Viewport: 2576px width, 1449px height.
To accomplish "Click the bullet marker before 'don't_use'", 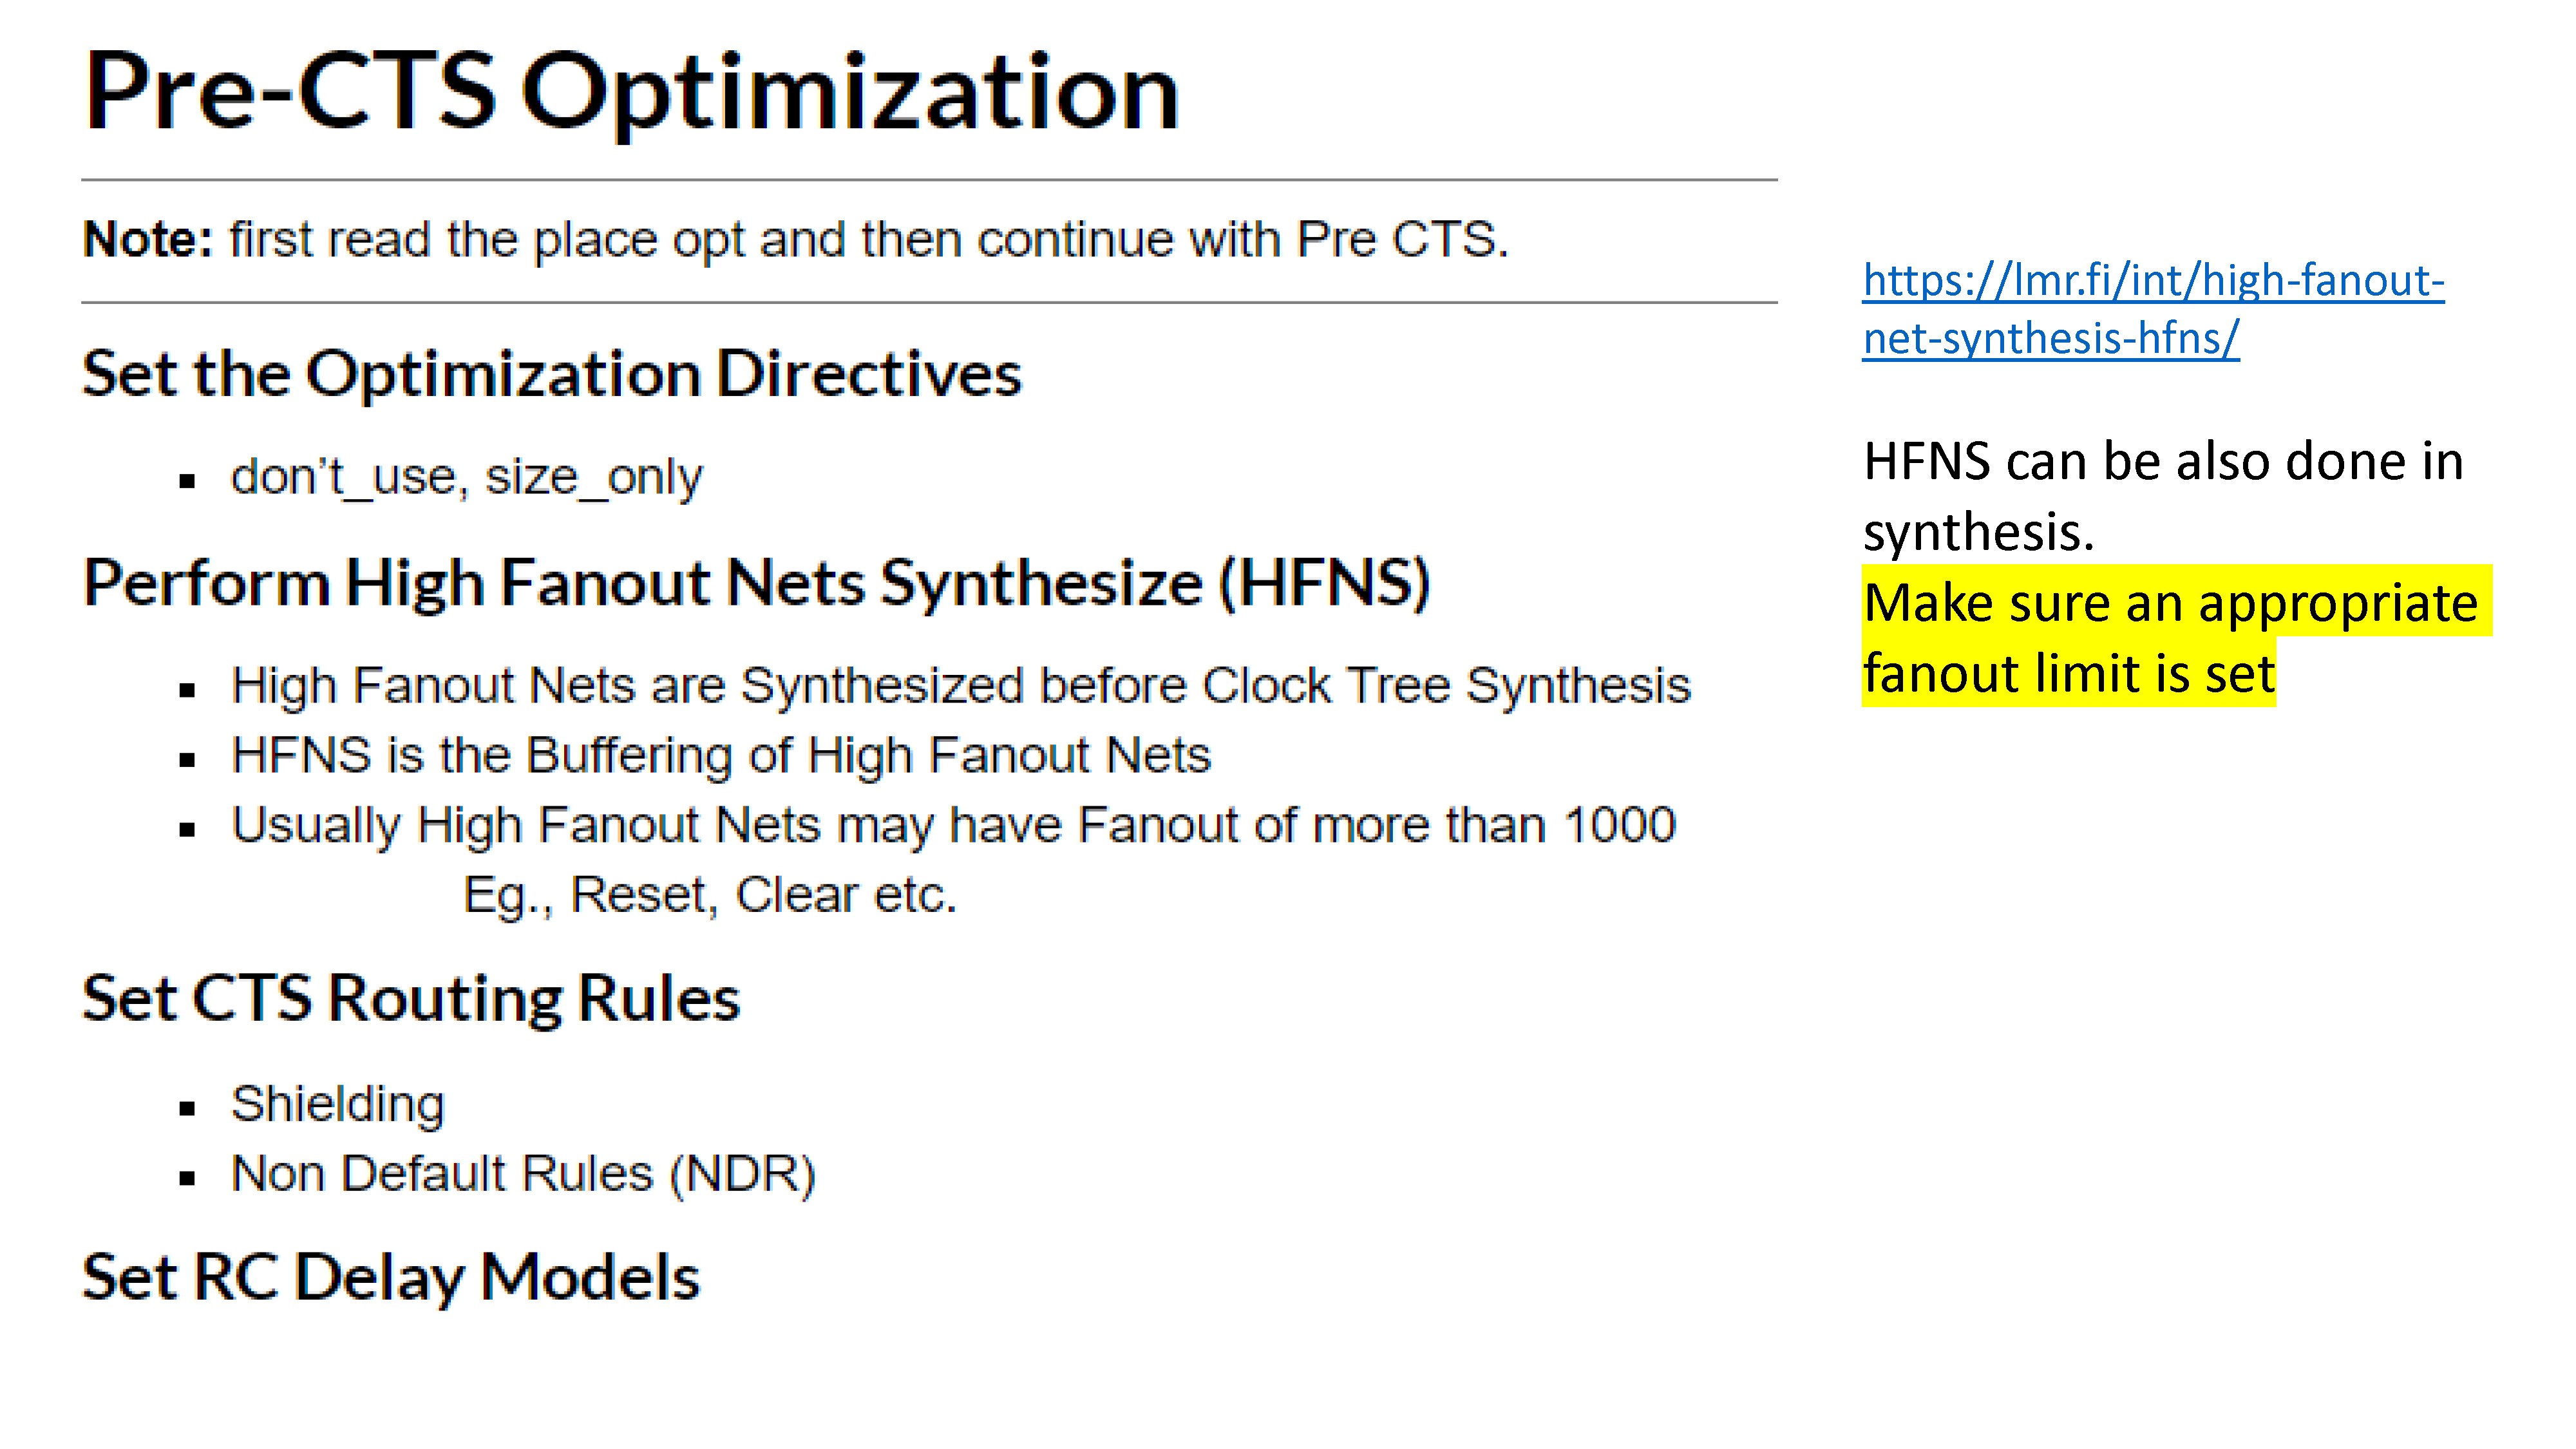I will point(187,481).
